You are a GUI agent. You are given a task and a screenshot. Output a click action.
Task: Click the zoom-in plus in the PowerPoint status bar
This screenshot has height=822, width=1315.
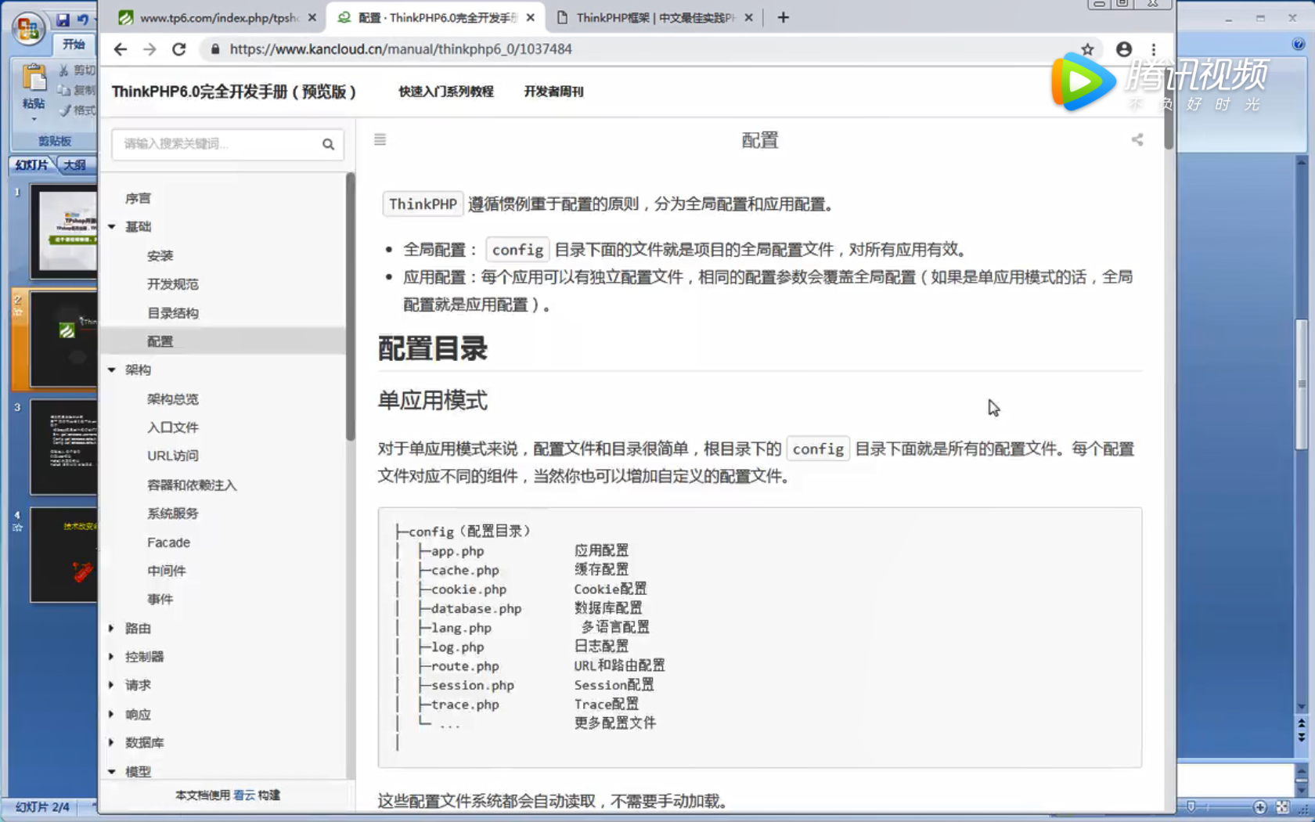pos(1259,807)
